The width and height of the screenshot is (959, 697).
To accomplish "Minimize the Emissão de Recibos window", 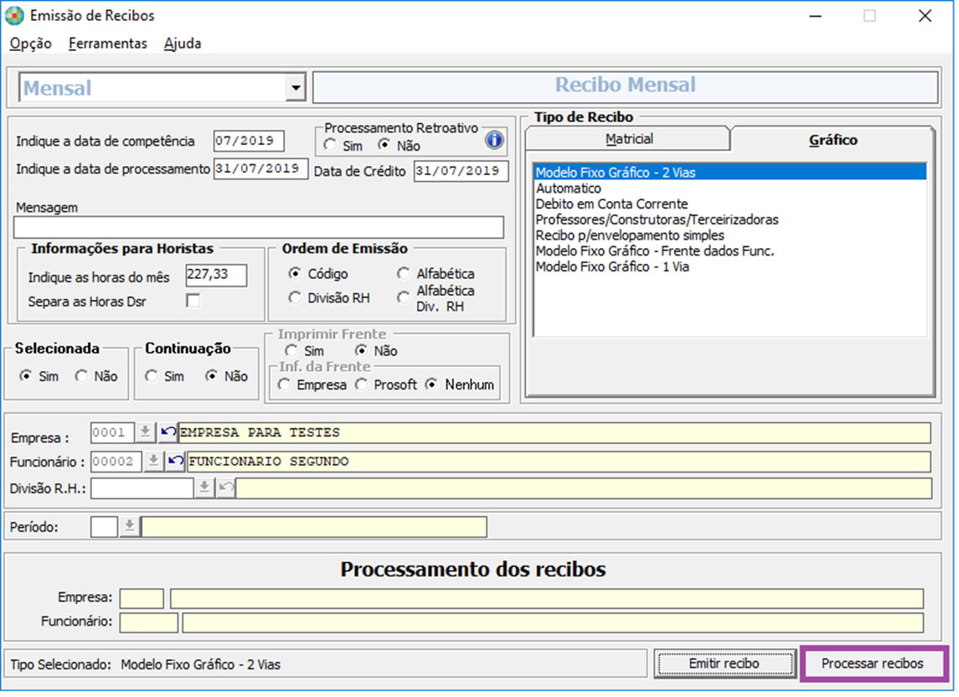I will [x=815, y=16].
